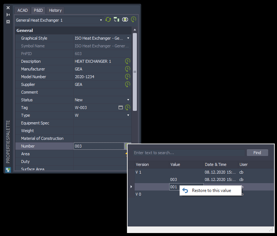This screenshot has height=236, width=277.
Task: Click the green refresh icon in toolbar
Action: 108,20
